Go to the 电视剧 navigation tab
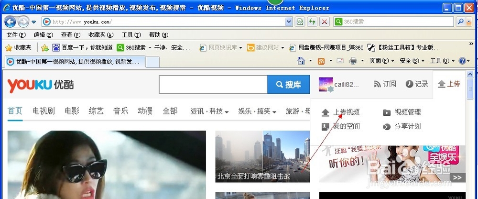 (x=43, y=111)
